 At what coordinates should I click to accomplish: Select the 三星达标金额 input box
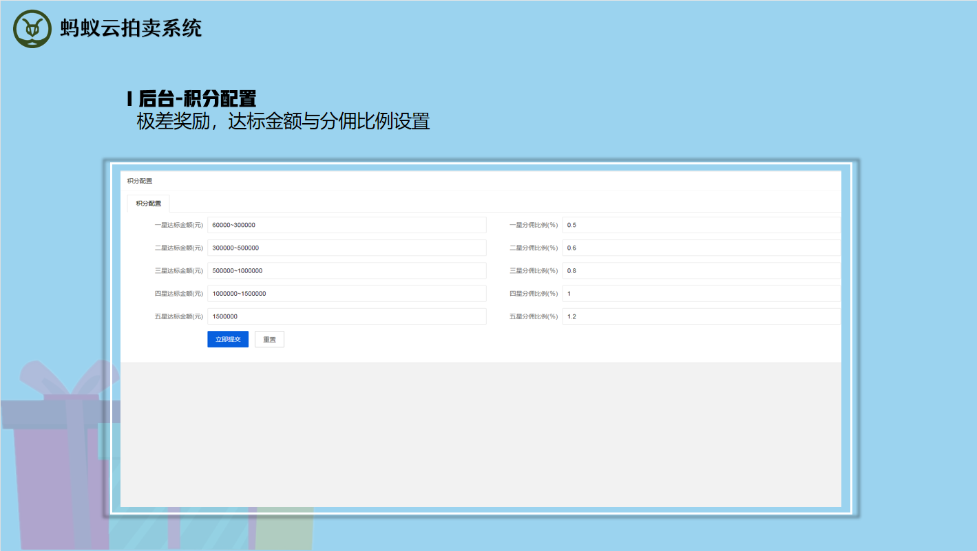click(346, 270)
